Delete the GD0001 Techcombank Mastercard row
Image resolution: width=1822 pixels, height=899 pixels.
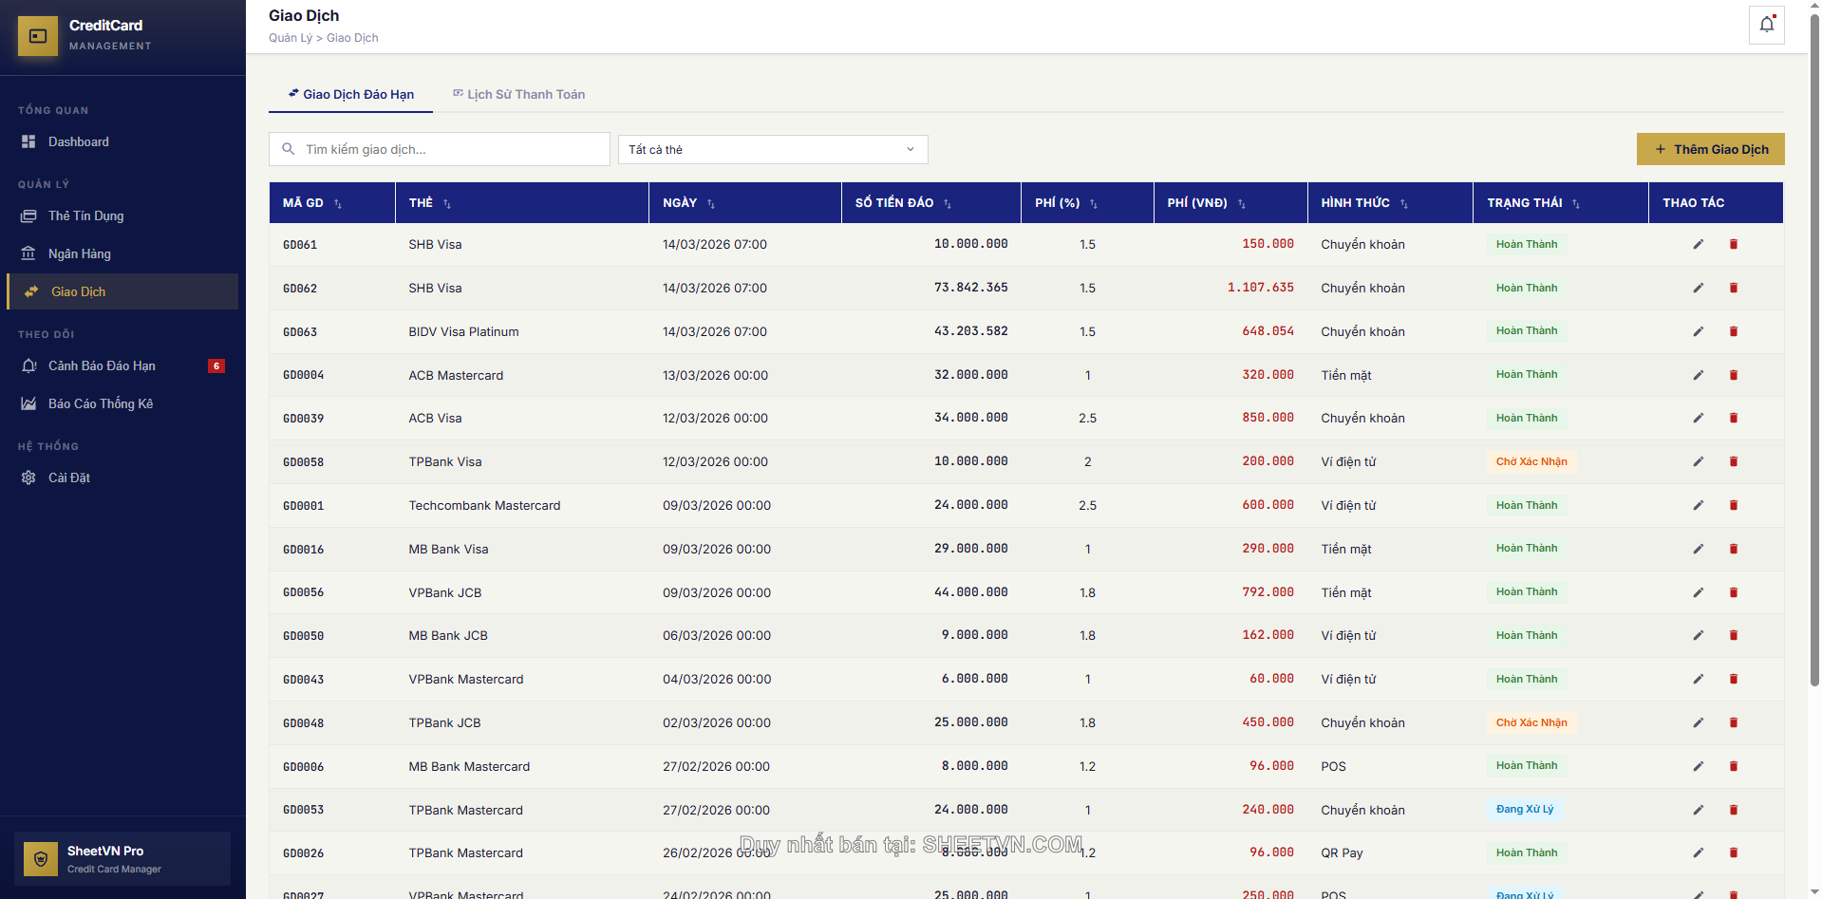pyautogui.click(x=1733, y=506)
